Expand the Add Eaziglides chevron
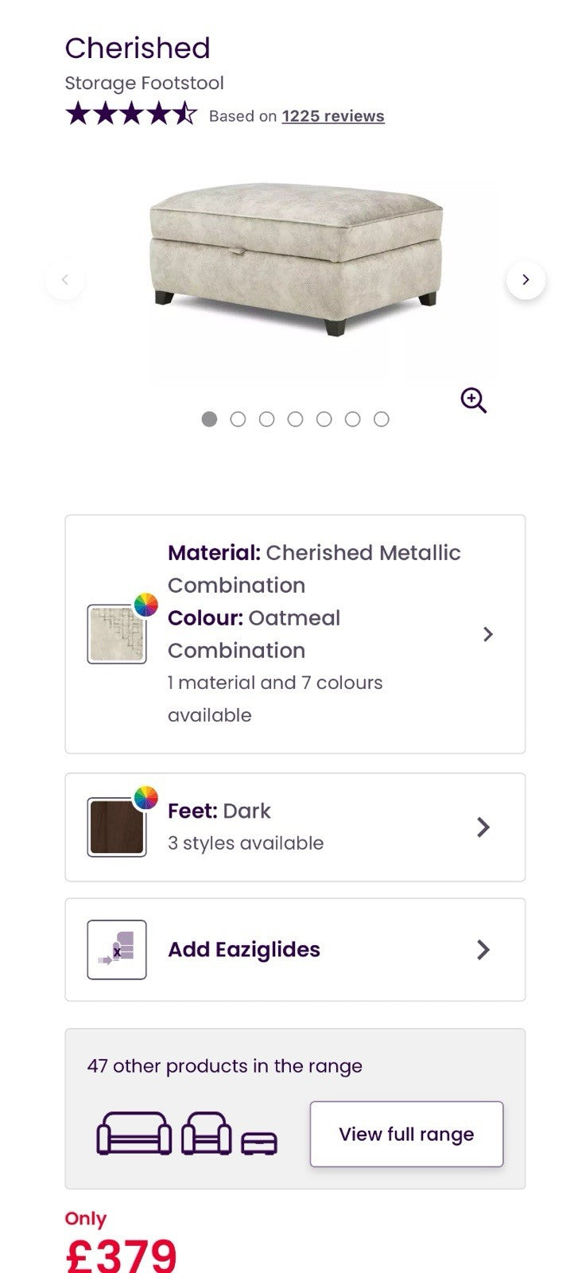574x1273 pixels. pyautogui.click(x=483, y=950)
